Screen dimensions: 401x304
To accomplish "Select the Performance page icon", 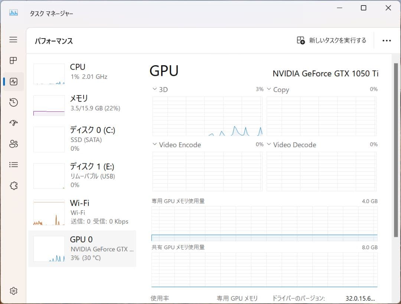I will (x=13, y=81).
